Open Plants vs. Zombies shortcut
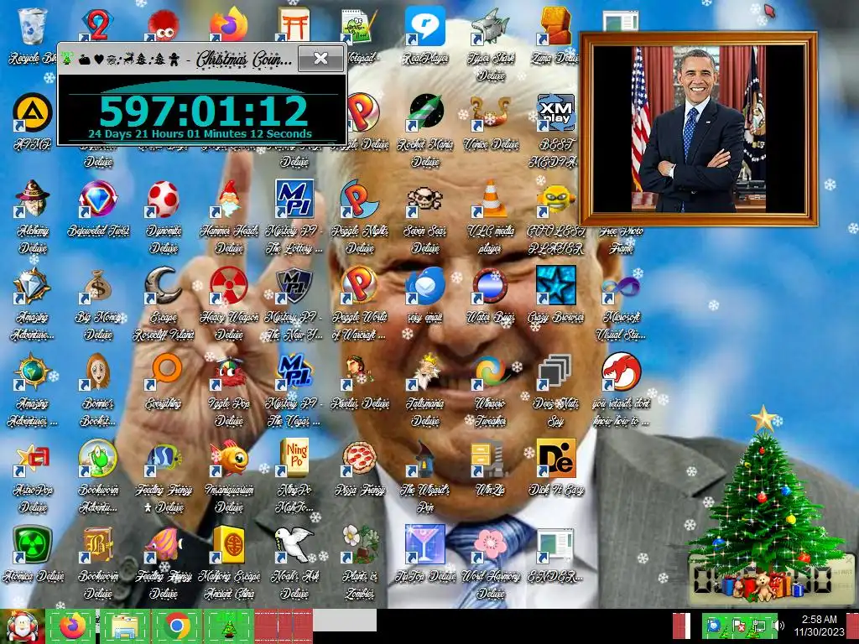This screenshot has height=644, width=859. pyautogui.click(x=359, y=544)
